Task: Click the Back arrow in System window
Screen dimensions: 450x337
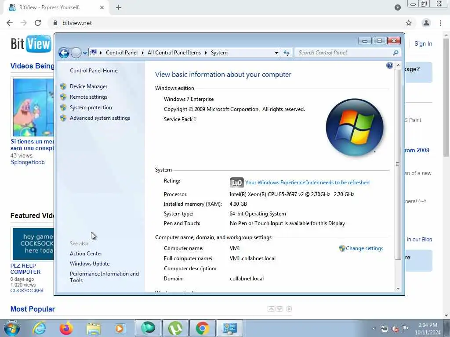Action: 64,53
